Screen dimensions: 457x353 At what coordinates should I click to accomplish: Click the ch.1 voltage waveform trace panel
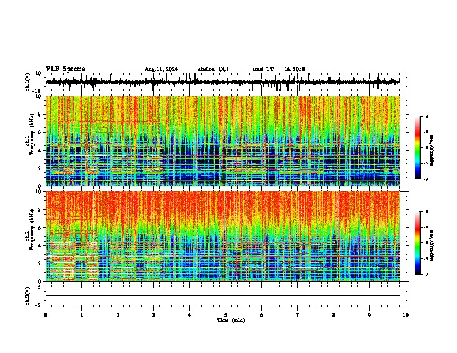(226, 82)
